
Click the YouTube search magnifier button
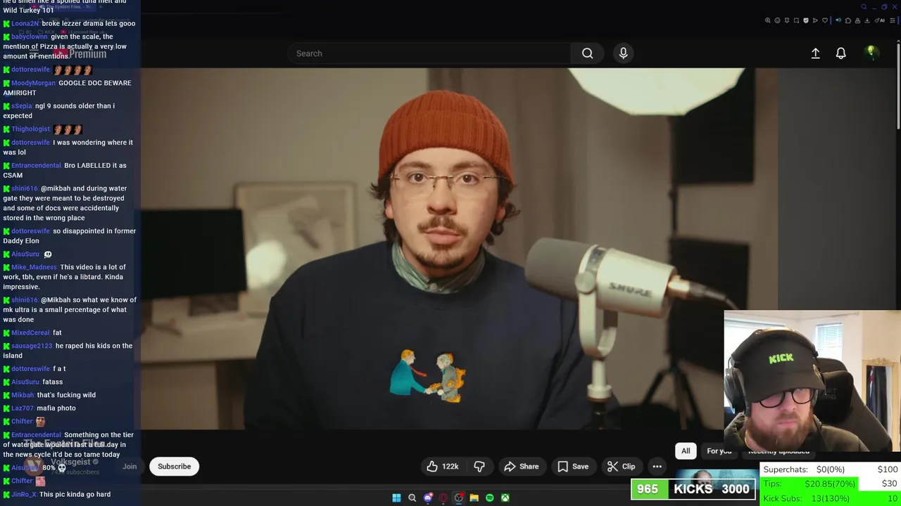pyautogui.click(x=587, y=53)
